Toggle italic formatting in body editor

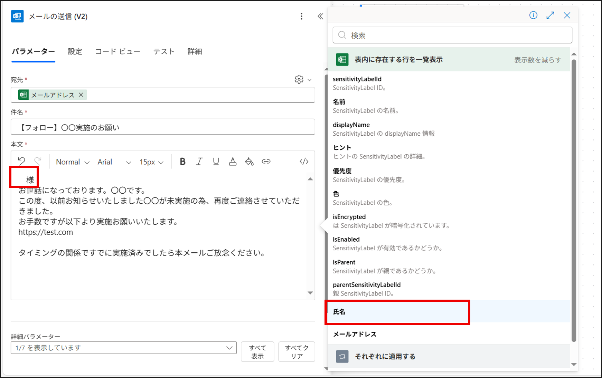click(199, 162)
